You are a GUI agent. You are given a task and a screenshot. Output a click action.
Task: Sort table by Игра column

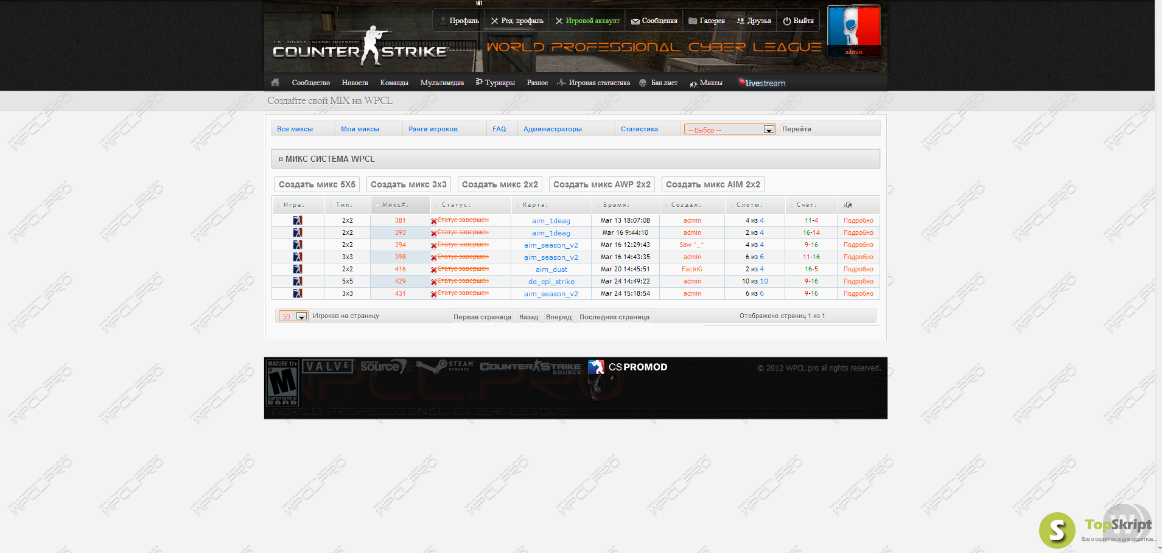(297, 205)
